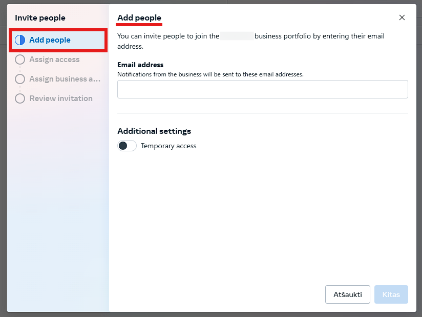Click the Assign business a… step circle icon
422x317 pixels.
[20, 79]
